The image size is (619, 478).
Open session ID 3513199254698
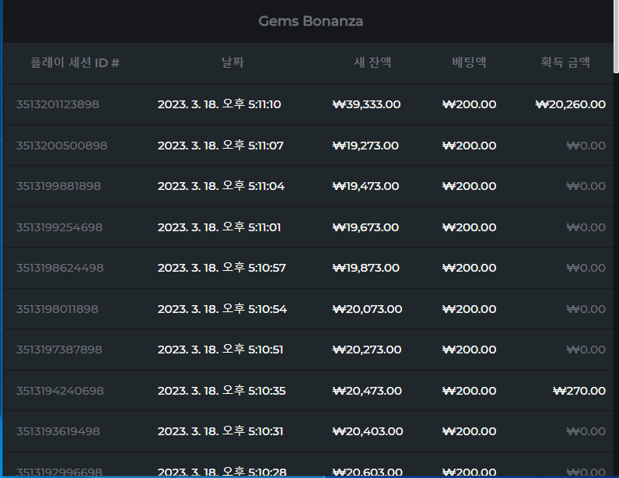click(59, 227)
